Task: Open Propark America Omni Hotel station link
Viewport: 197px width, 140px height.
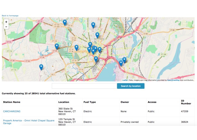Action: [x=29, y=122]
